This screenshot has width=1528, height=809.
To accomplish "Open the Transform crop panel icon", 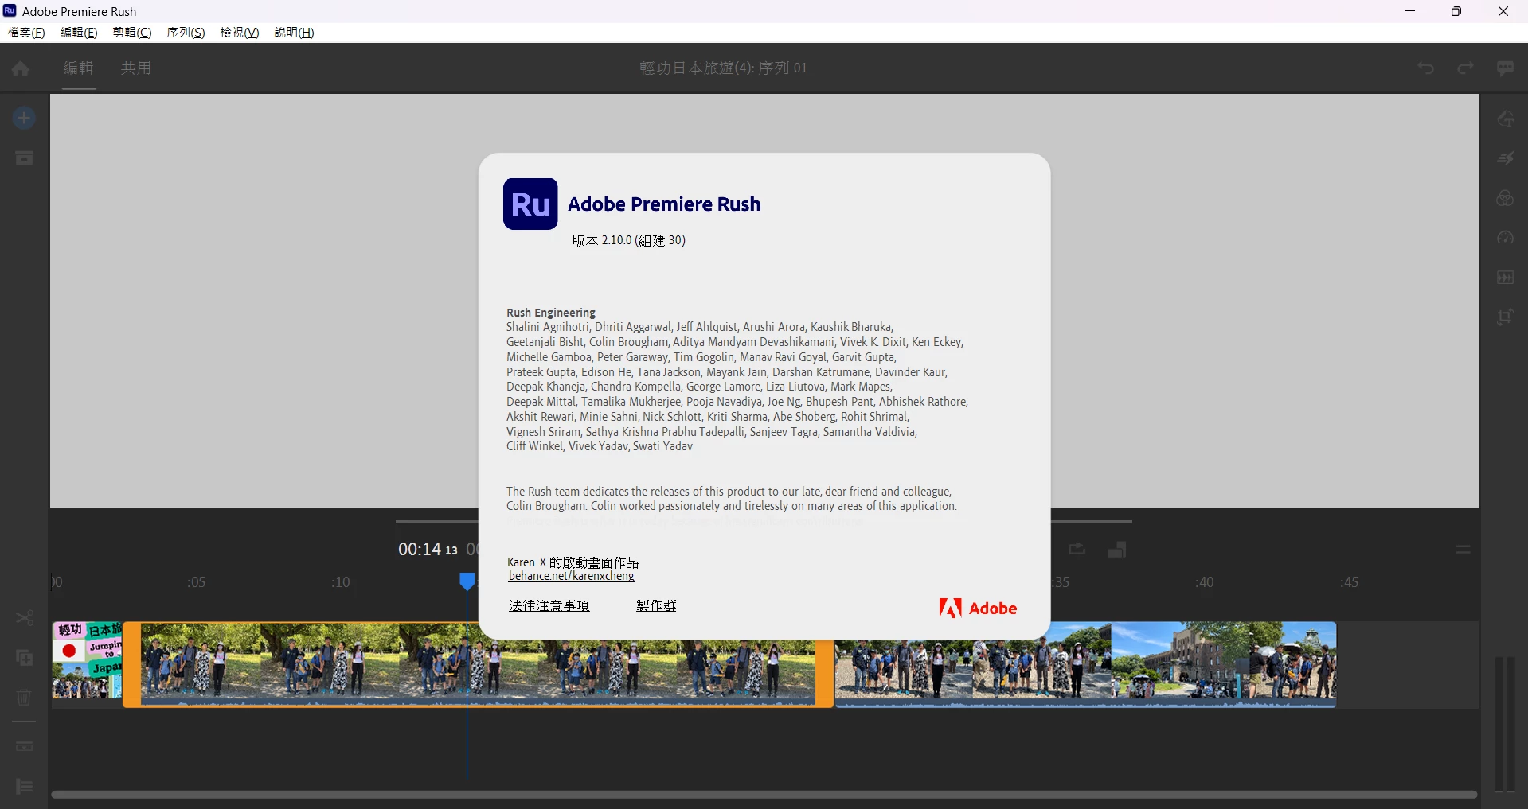I will (x=1505, y=317).
